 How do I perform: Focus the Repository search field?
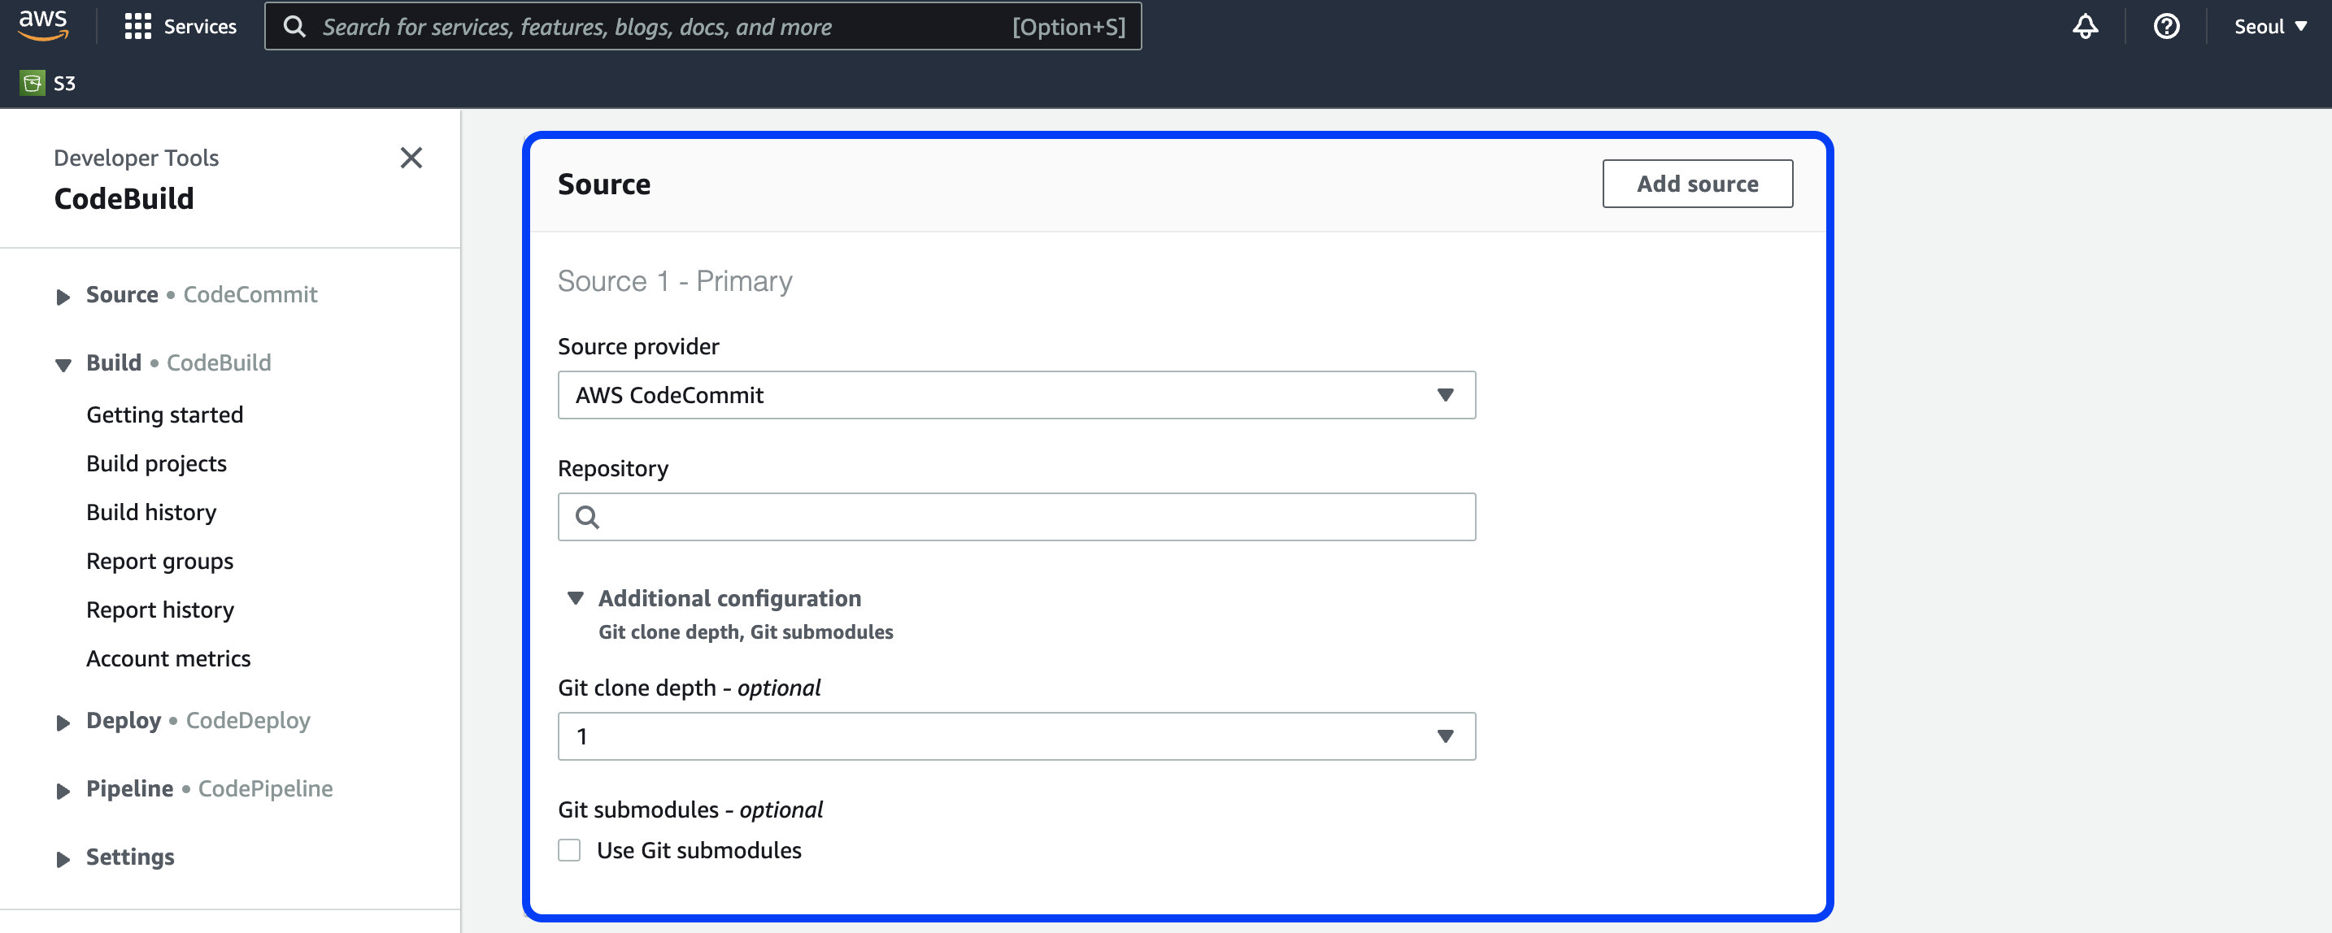point(1032,517)
